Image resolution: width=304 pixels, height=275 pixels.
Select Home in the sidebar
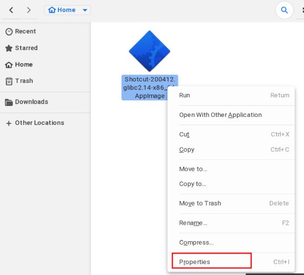(x=45, y=64)
